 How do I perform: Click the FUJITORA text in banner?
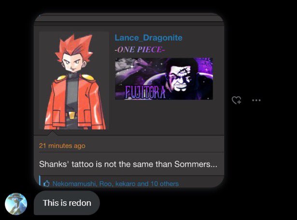pyautogui.click(x=145, y=93)
